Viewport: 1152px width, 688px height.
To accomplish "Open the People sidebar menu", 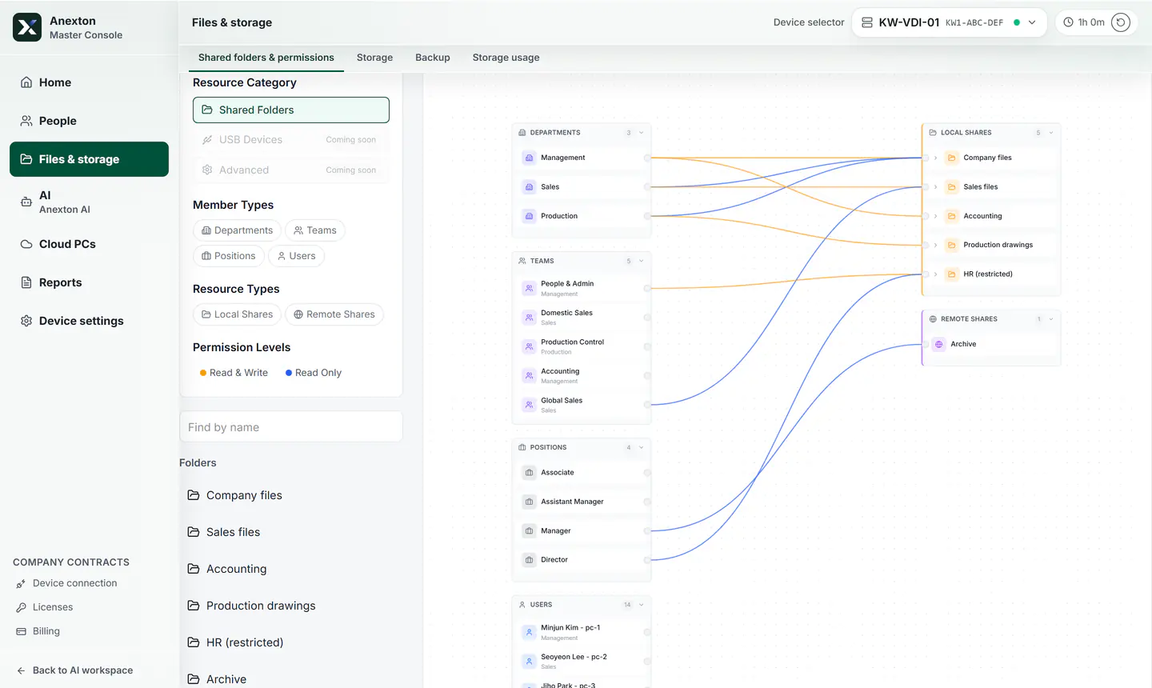I will (x=89, y=121).
